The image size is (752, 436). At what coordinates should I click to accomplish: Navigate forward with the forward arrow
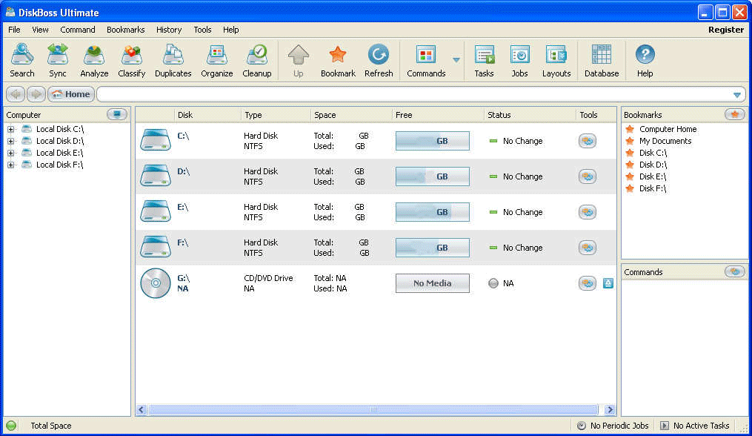[36, 94]
